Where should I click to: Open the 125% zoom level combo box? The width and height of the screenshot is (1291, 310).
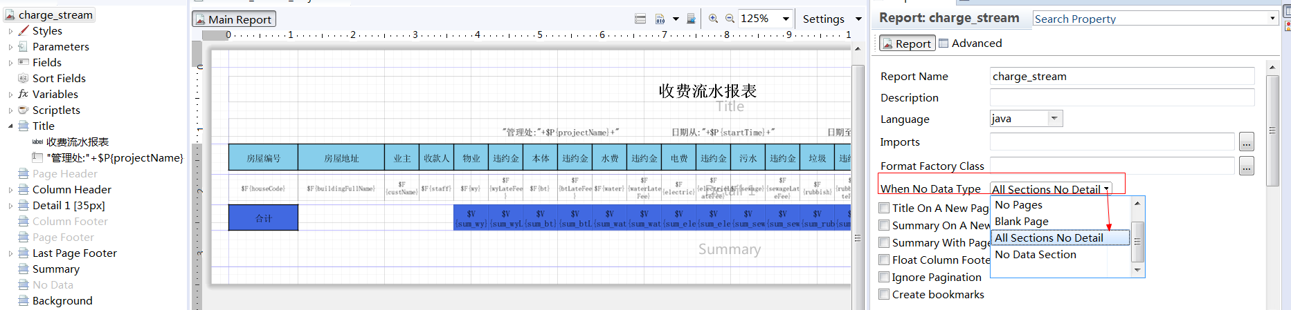click(766, 19)
